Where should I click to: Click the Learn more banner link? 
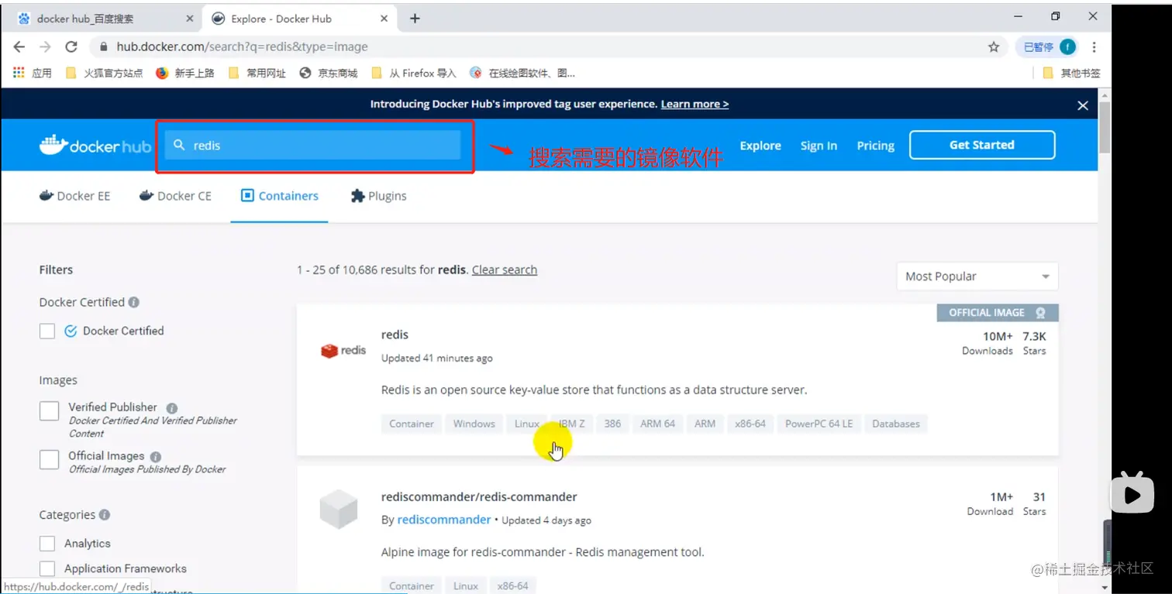coord(695,104)
